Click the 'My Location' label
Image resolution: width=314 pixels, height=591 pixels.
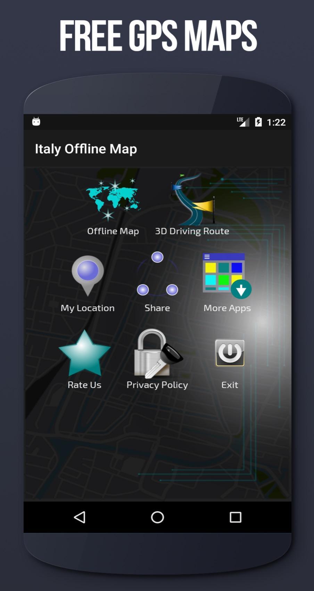point(88,308)
